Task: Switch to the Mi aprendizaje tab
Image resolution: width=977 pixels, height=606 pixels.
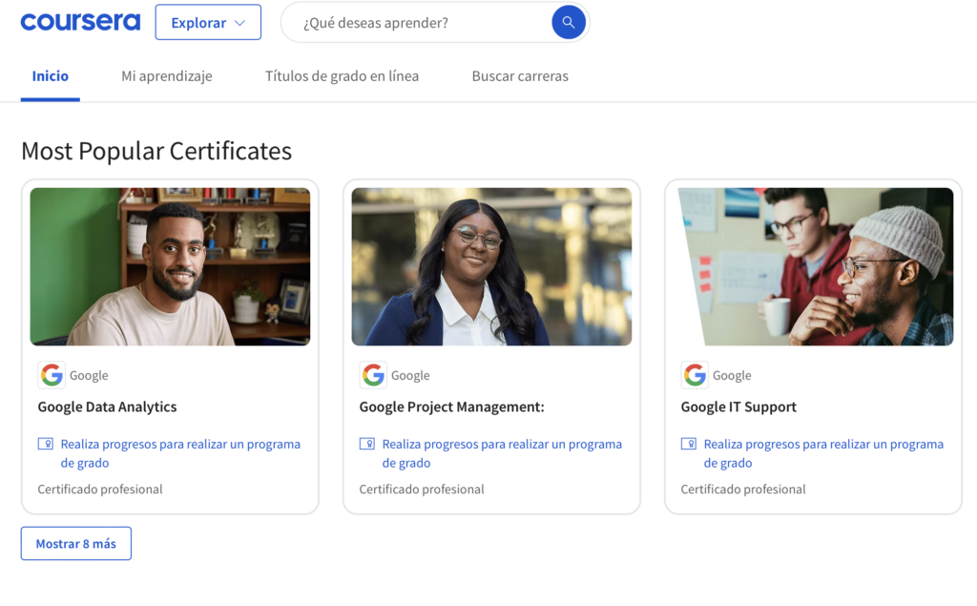Action: tap(167, 76)
